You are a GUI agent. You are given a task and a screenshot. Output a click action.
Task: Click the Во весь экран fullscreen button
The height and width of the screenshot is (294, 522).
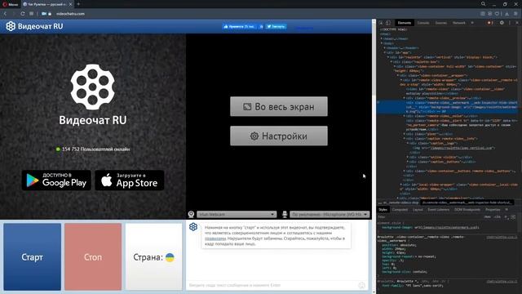(x=279, y=106)
